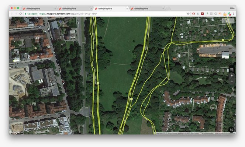The height and width of the screenshot is (147, 245).
Task: Open the Lidia profile button
Action: pos(232,8)
